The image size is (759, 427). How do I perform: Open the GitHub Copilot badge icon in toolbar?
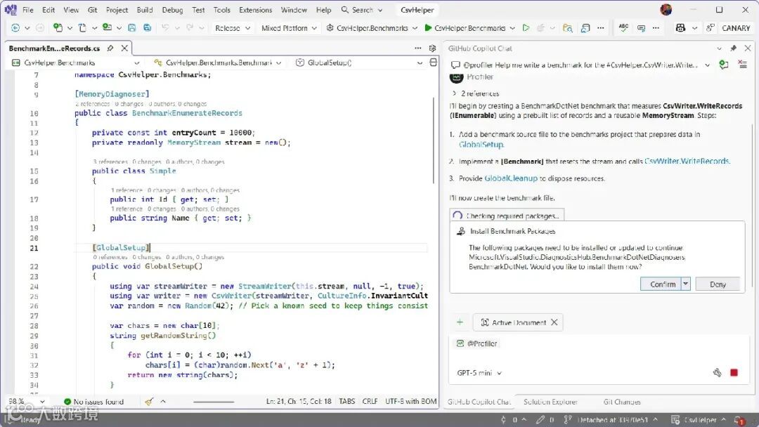(x=680, y=28)
